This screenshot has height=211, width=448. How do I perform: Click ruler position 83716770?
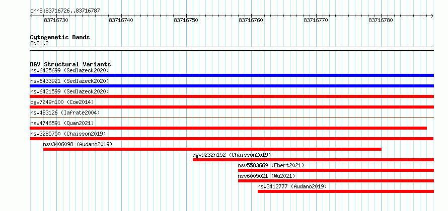tap(316, 20)
